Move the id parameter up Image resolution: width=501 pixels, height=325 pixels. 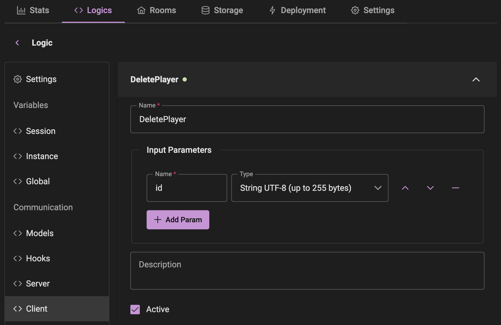[405, 188]
